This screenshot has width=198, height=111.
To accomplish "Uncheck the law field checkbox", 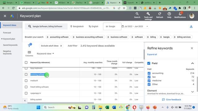I will (149, 77).
